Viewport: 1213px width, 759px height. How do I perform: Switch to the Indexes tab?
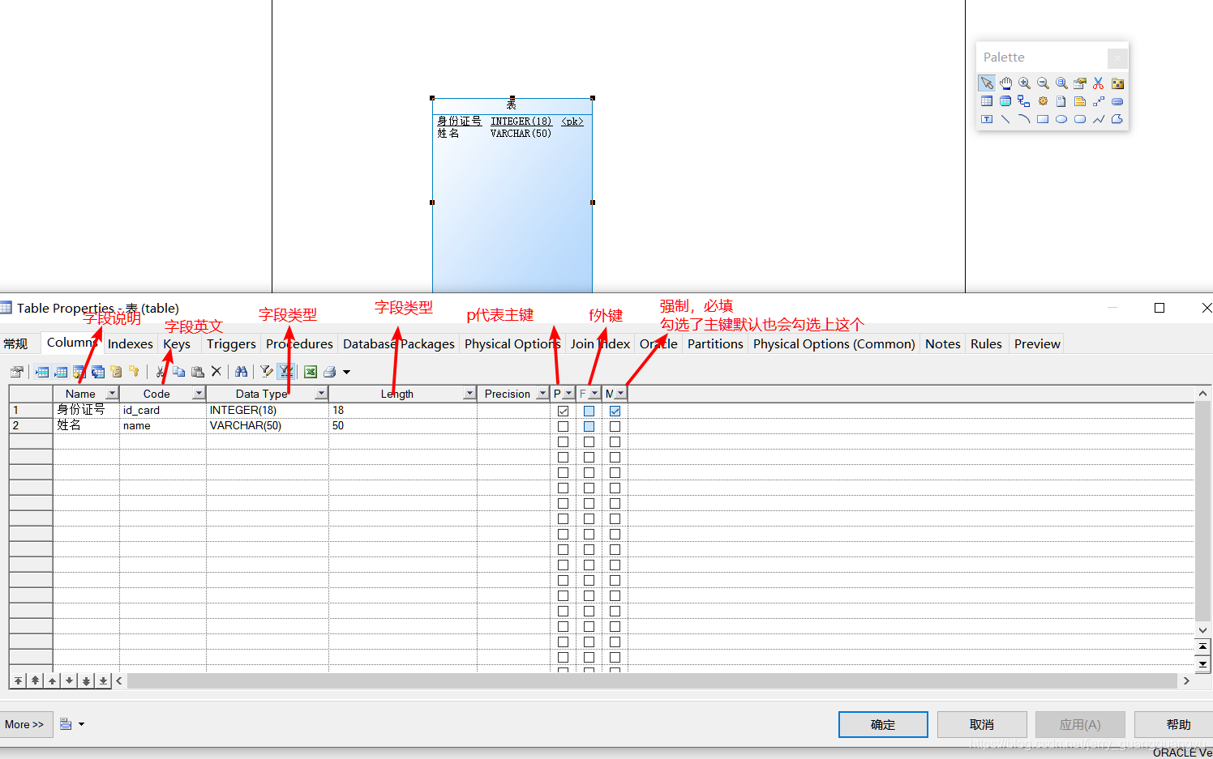[x=130, y=343]
